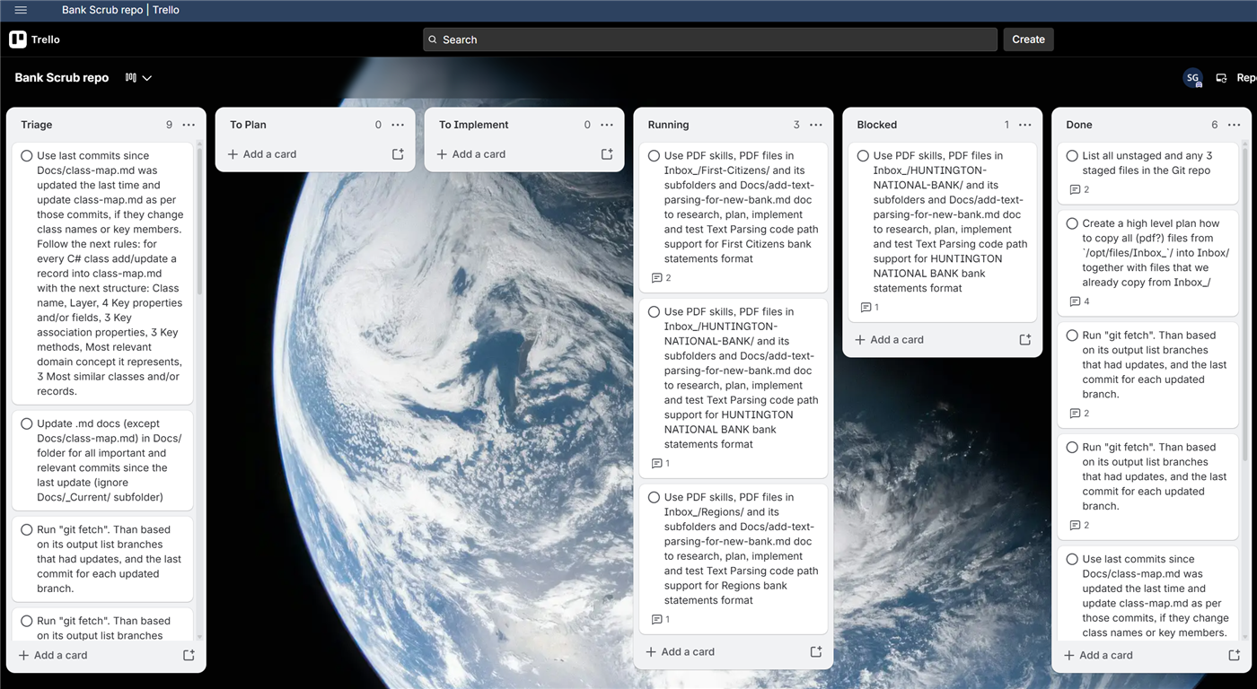Click the screen icon beside the SG avatar
This screenshot has height=689, width=1257.
click(x=1221, y=78)
